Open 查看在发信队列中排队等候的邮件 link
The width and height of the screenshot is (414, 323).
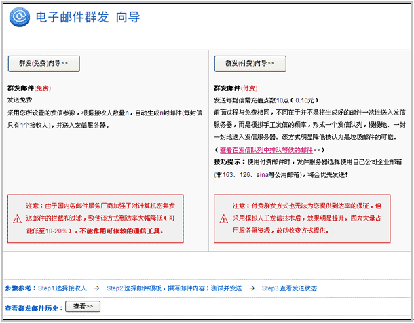click(266, 150)
